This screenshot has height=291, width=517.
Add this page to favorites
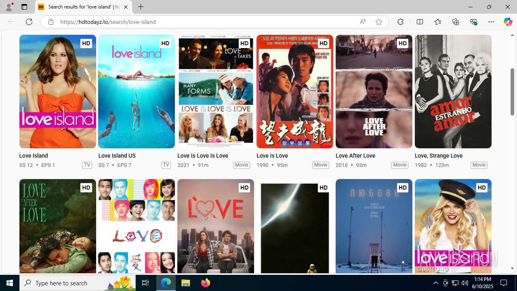click(x=378, y=22)
